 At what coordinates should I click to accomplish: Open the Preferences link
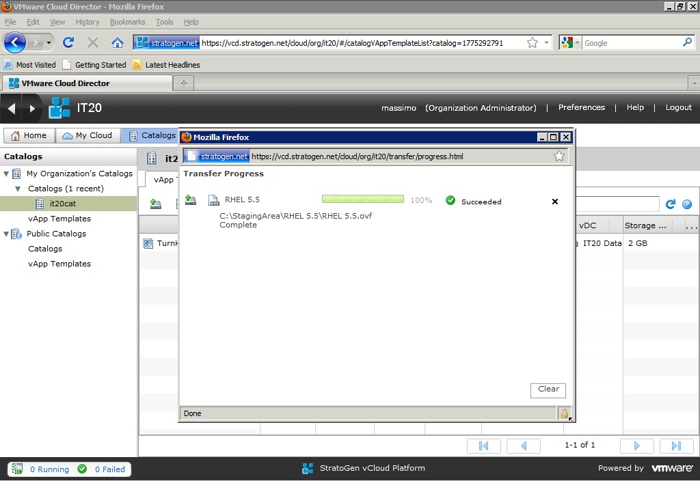(x=581, y=107)
